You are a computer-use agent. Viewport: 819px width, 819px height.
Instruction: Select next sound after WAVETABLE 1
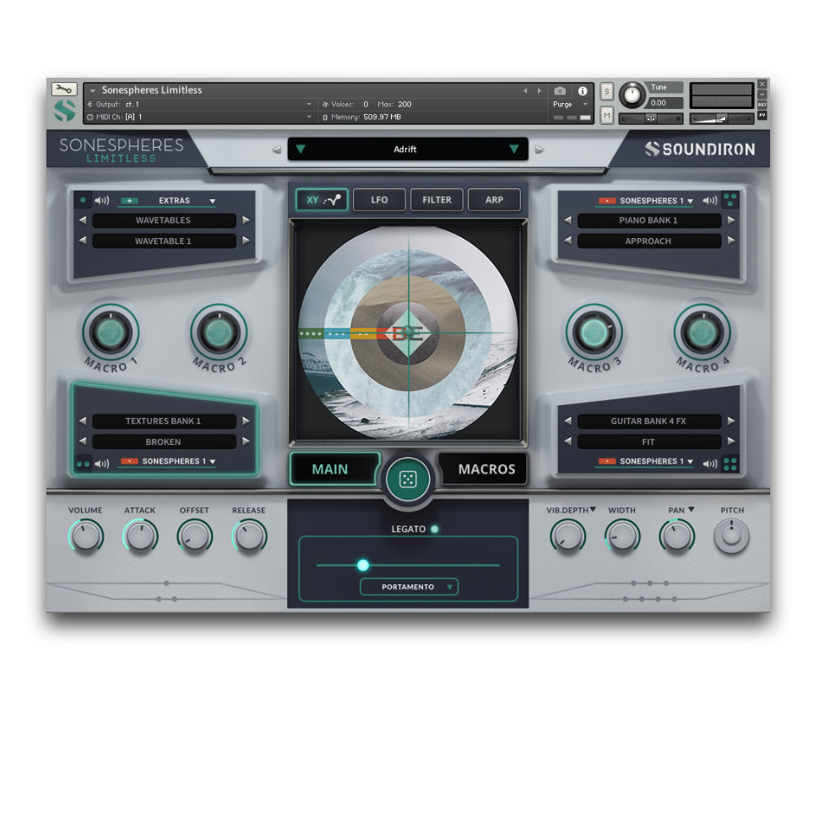pos(246,241)
